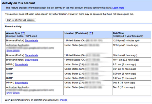The image size is (152, 104).
Task: Open the Access Type help question mark
Action: (23, 33)
